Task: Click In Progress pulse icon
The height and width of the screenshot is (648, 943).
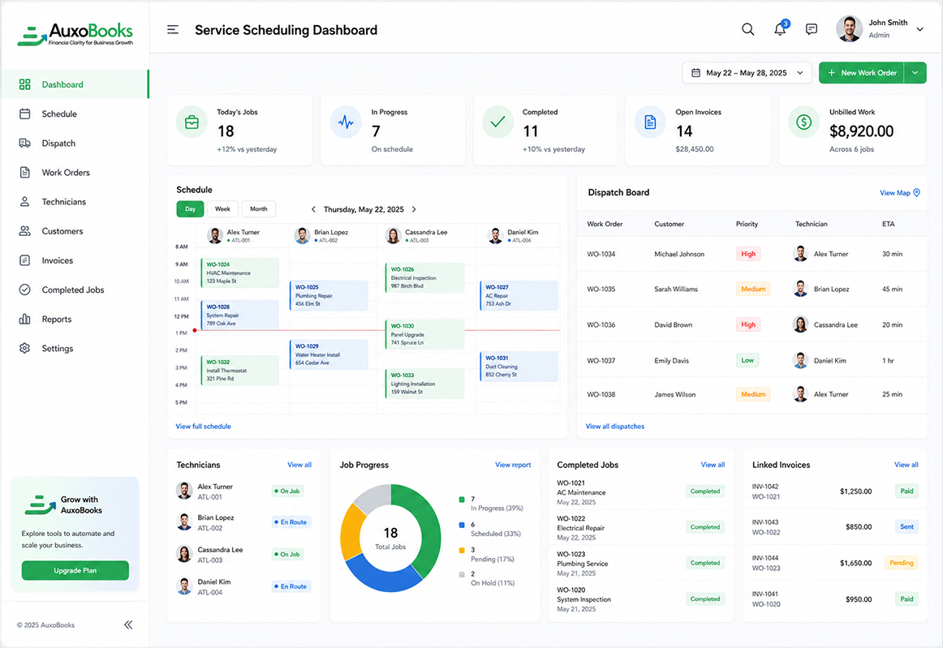Action: tap(346, 122)
